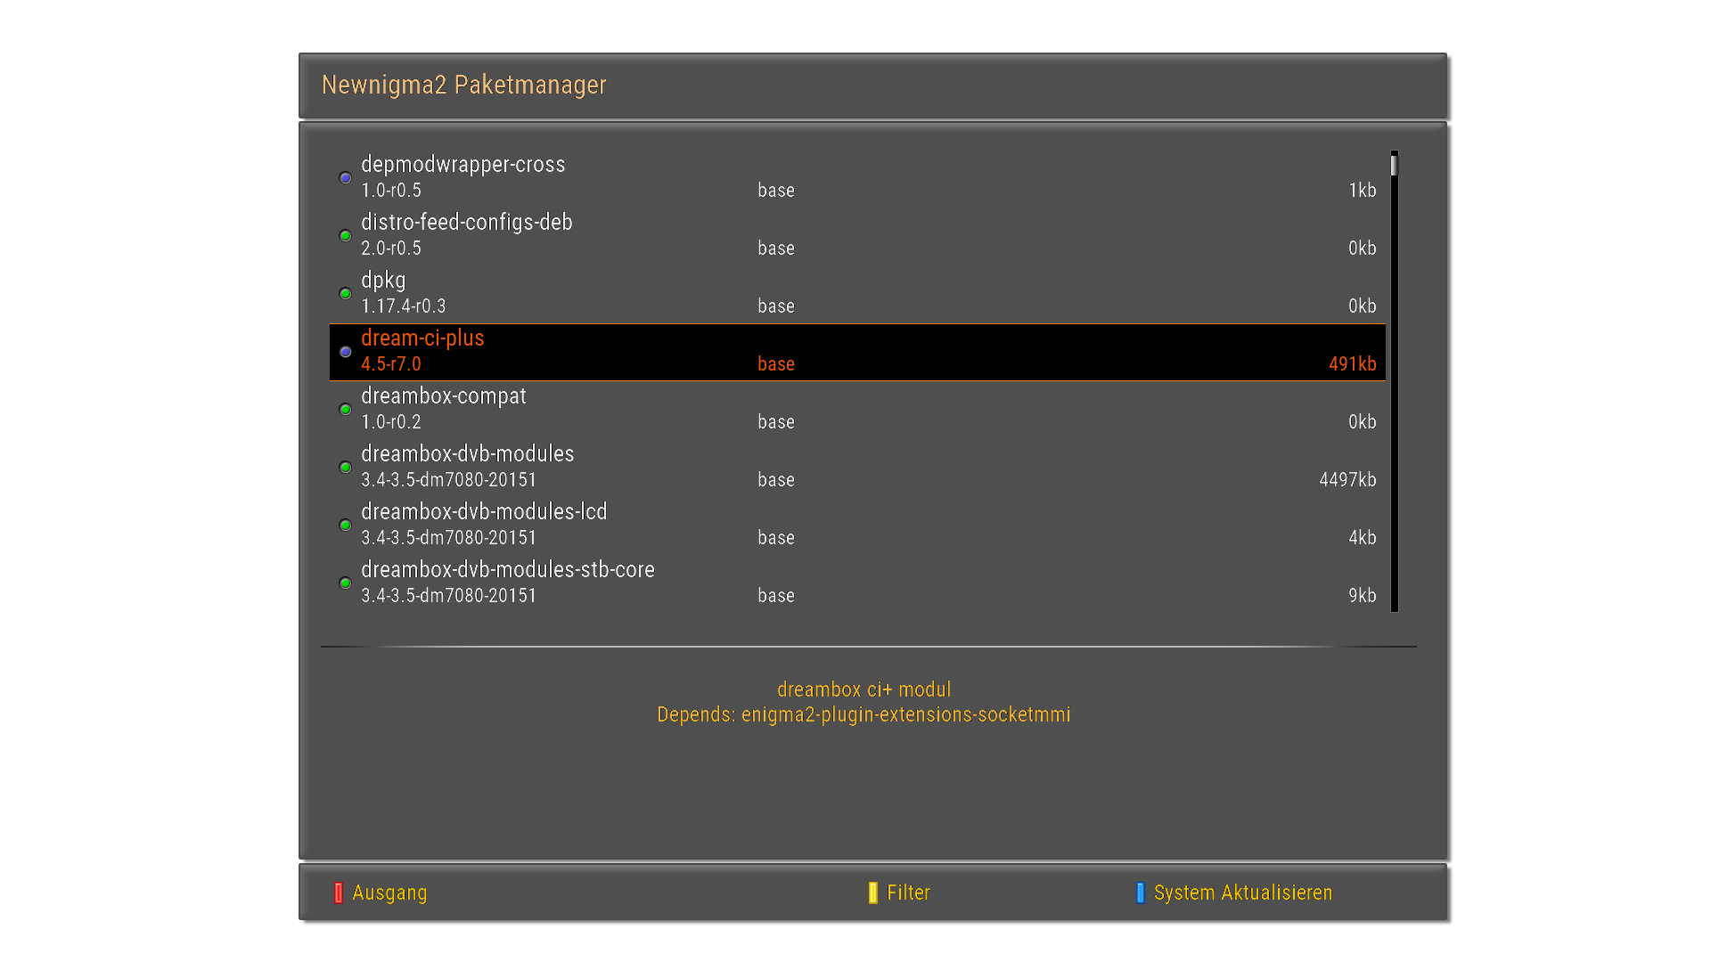The width and height of the screenshot is (1711, 962).
Task: Start System Aktualisieren update
Action: click(x=1242, y=893)
